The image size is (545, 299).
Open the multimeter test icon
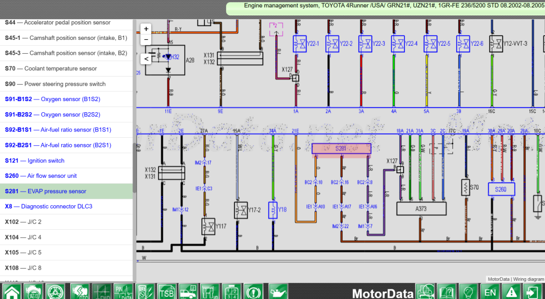pyautogui.click(x=145, y=292)
